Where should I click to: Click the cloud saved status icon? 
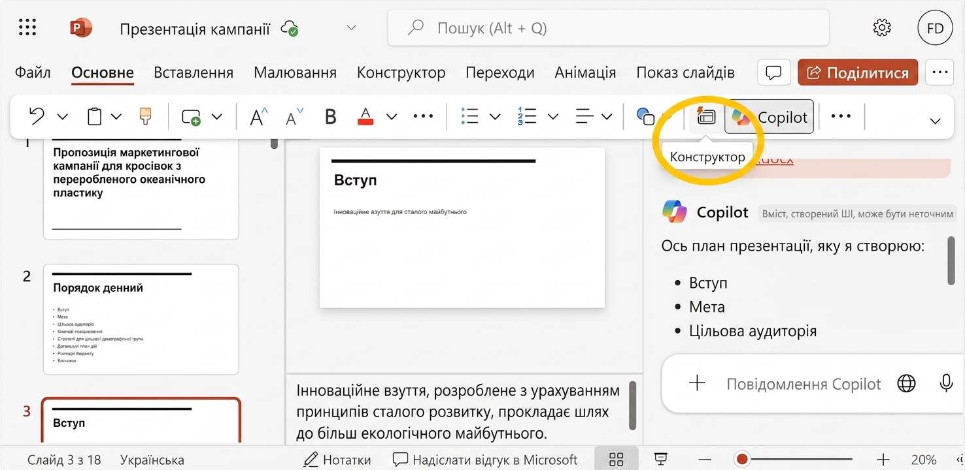(x=289, y=28)
